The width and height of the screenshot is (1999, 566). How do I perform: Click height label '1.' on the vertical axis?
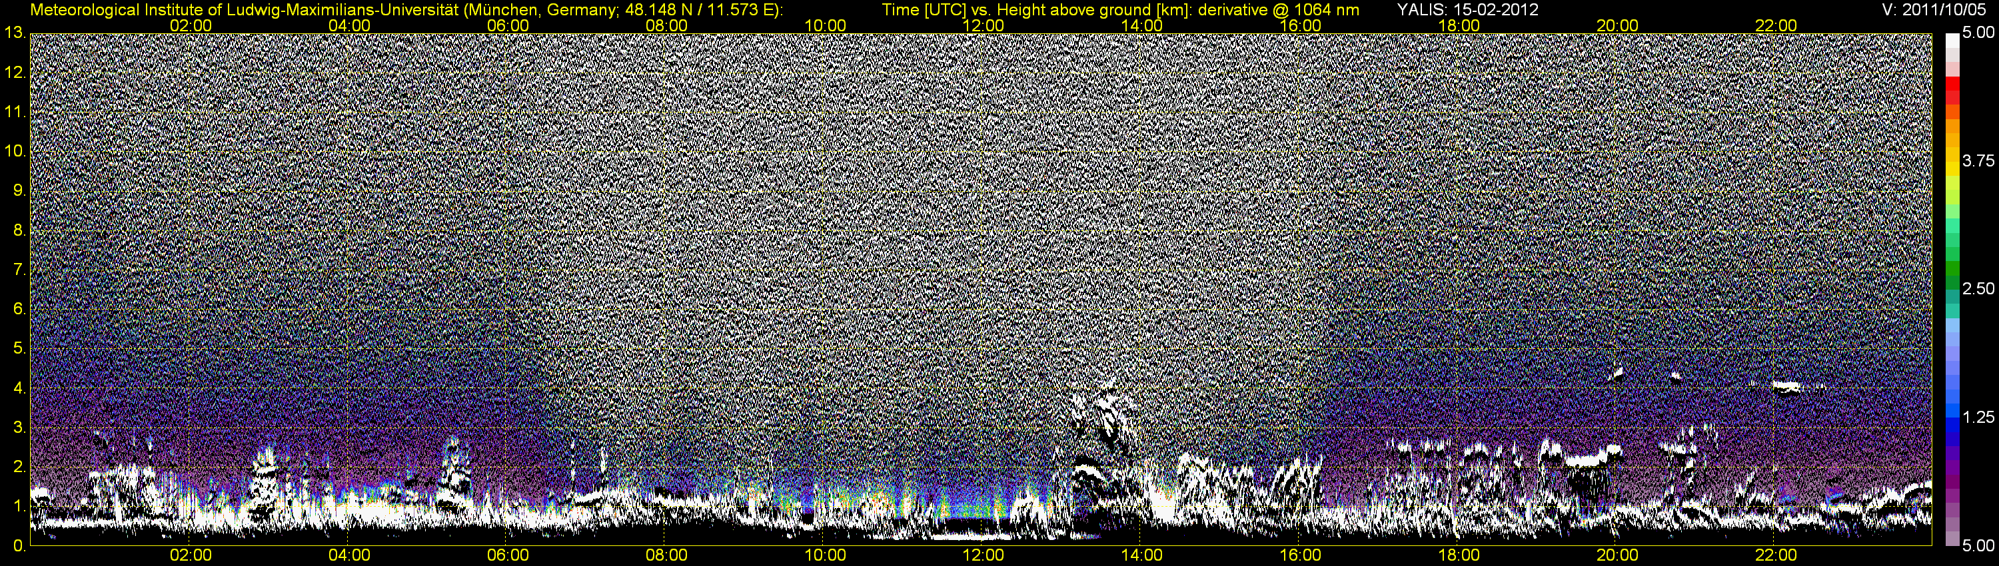click(x=20, y=506)
